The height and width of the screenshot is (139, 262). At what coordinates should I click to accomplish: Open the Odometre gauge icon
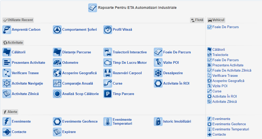tap(57, 63)
